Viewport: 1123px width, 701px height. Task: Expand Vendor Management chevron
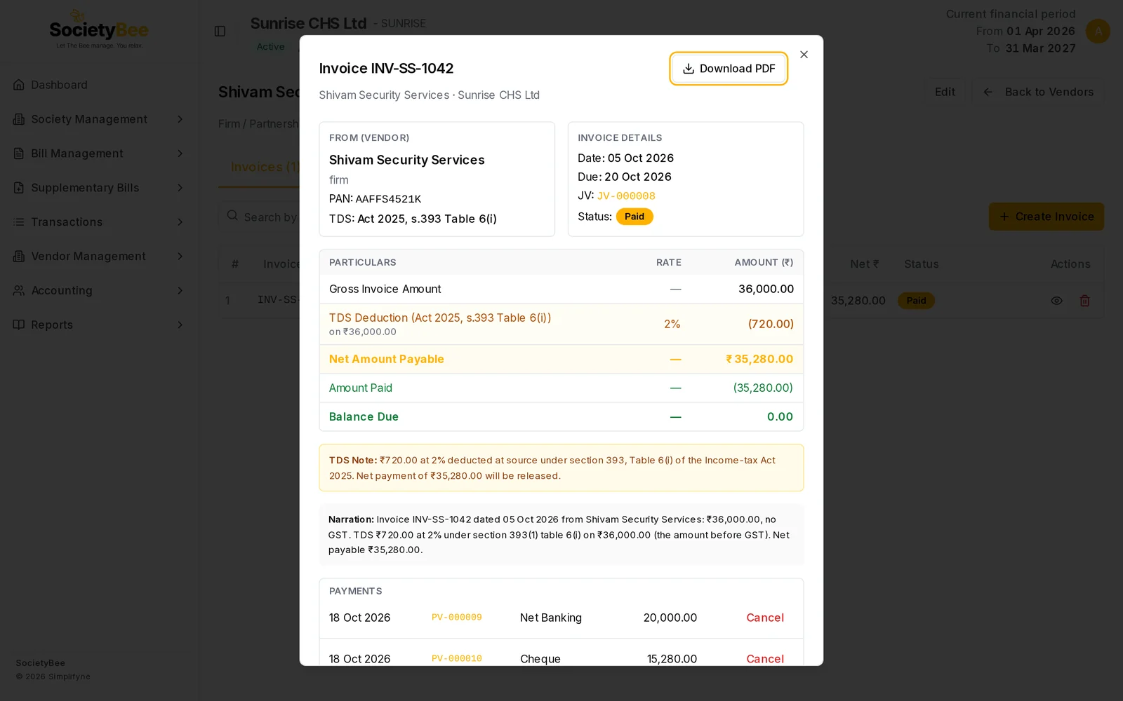pos(180,257)
